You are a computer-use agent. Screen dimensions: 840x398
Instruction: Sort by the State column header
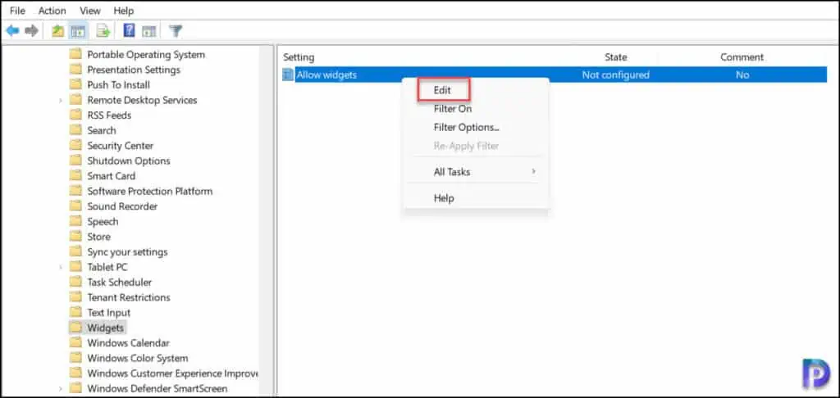[x=615, y=57]
